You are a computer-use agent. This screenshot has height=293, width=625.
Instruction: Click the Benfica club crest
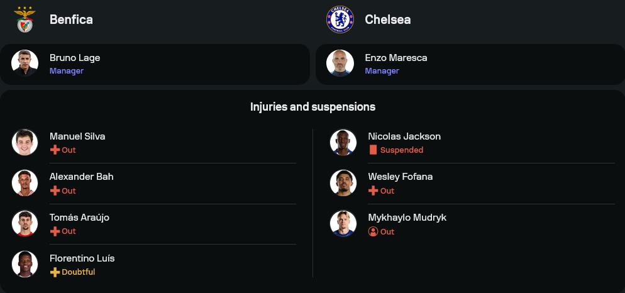pos(25,19)
